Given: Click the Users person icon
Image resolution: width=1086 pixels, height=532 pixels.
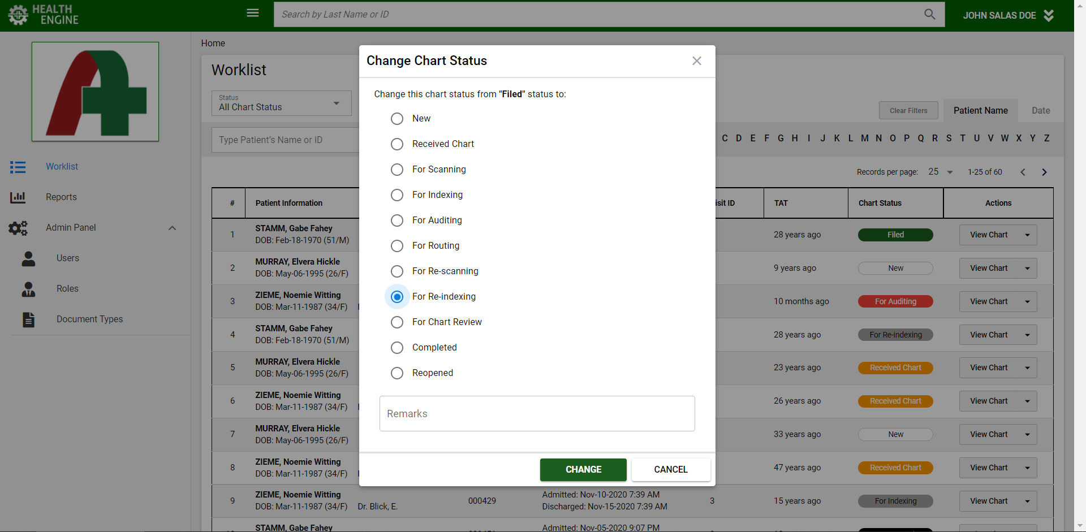Looking at the screenshot, I should [x=28, y=258].
